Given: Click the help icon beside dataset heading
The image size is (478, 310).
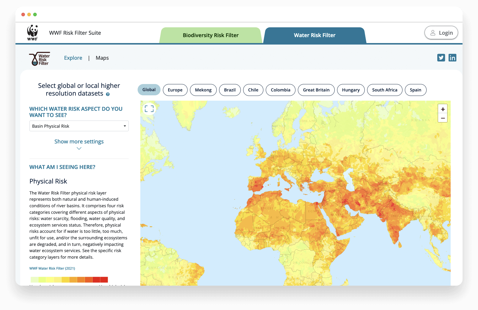Looking at the screenshot, I should 108,94.
